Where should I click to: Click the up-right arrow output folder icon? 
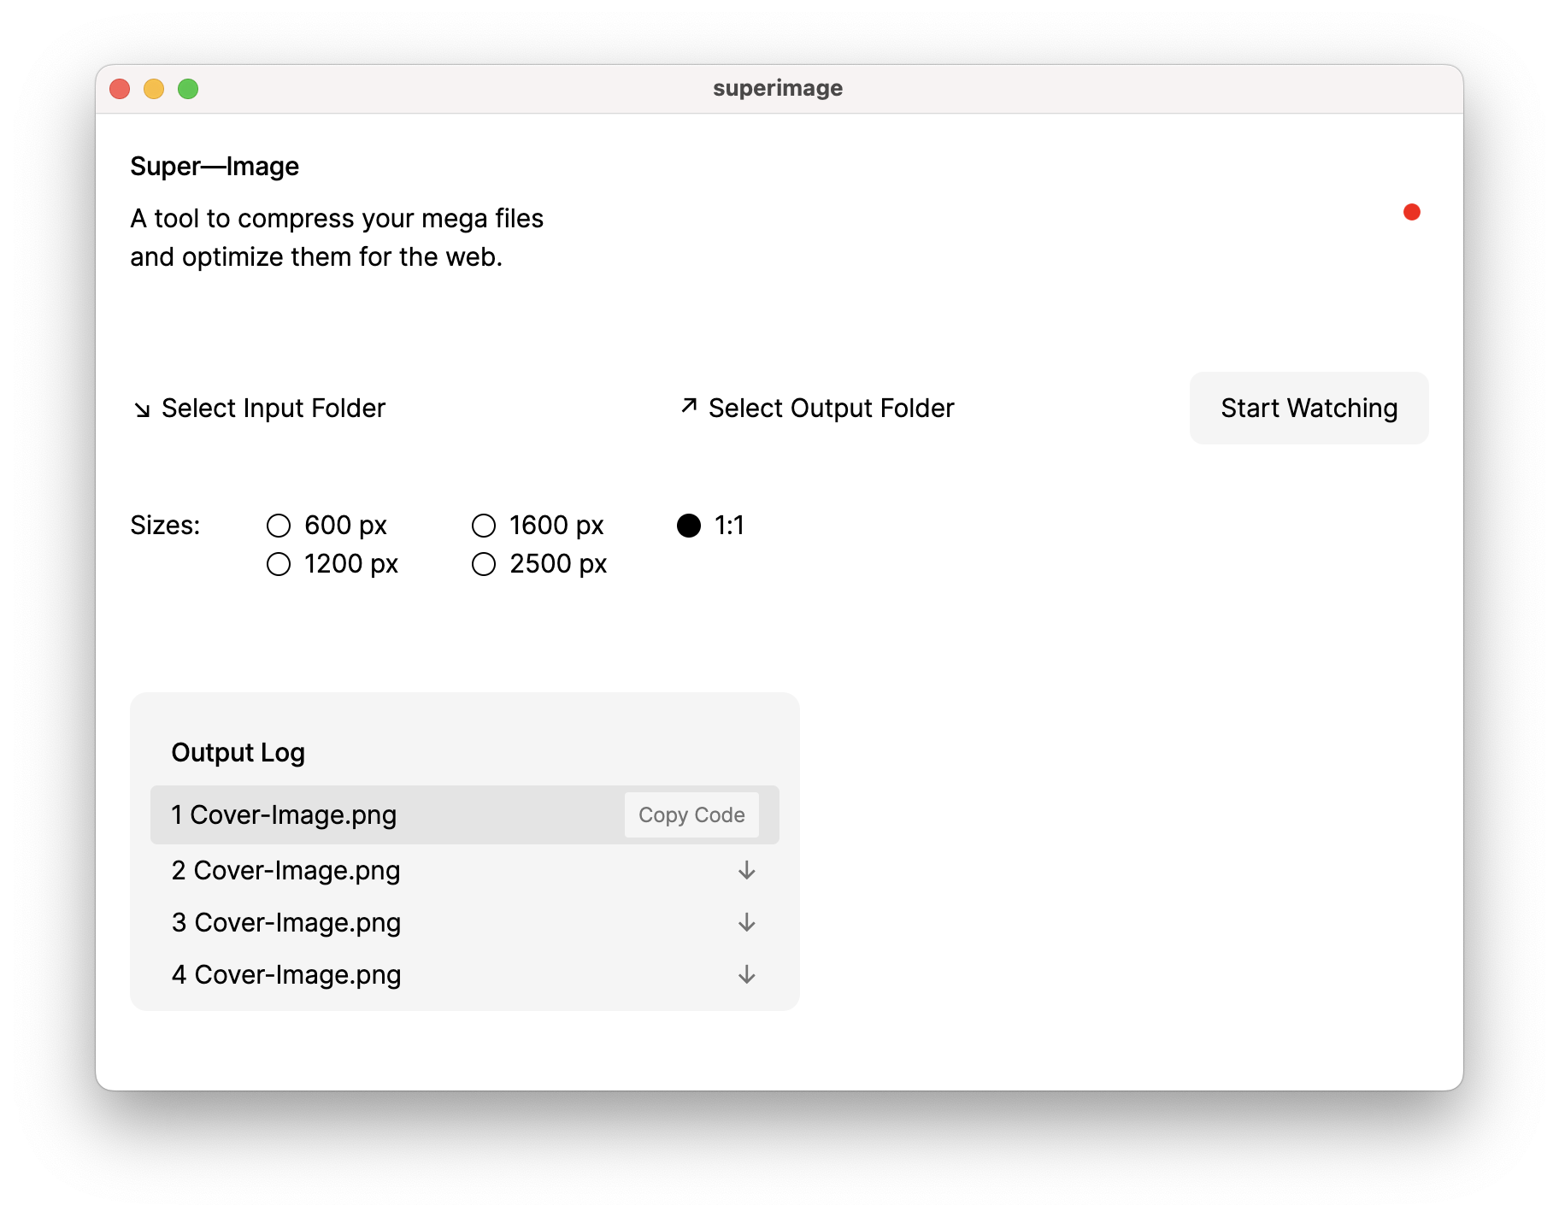coord(689,406)
